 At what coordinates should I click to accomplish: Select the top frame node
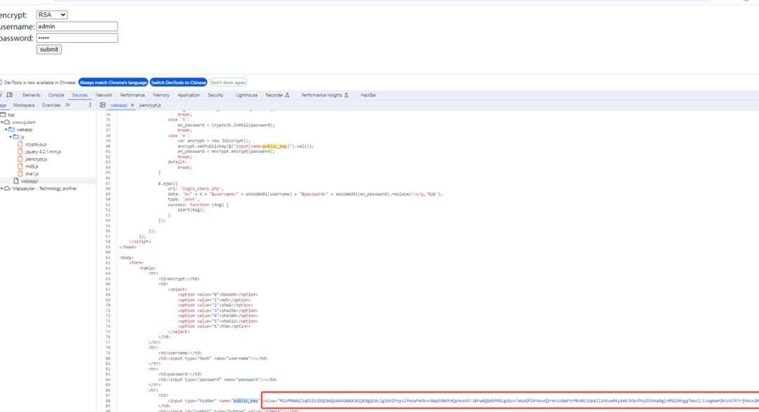pos(11,115)
